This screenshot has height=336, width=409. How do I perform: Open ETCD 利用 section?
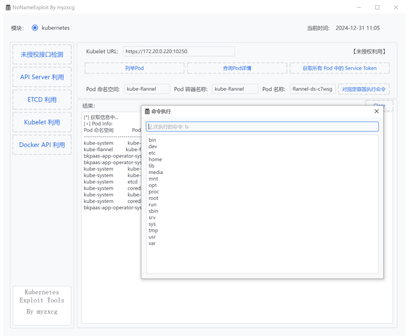pyautogui.click(x=42, y=99)
